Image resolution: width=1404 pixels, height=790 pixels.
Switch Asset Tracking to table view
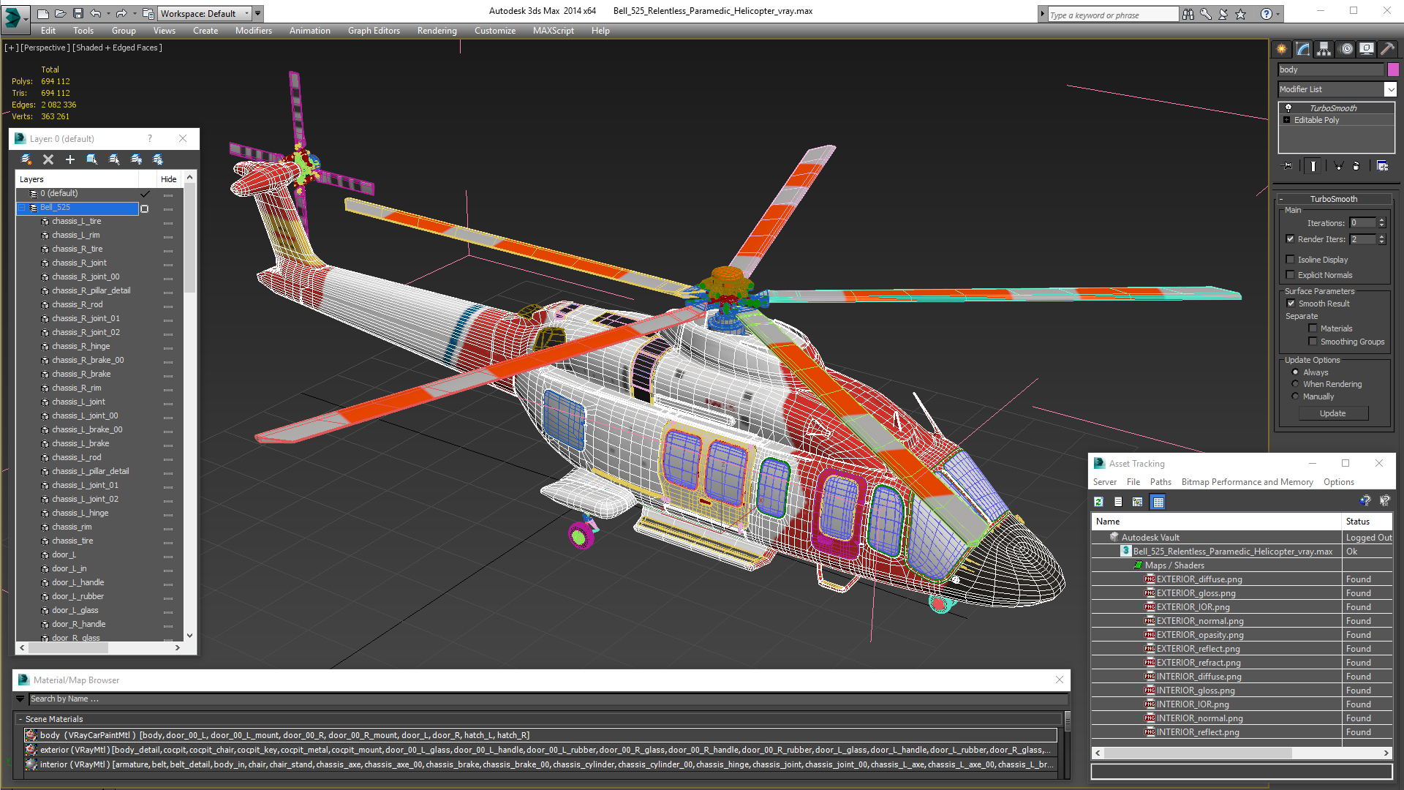[1158, 502]
